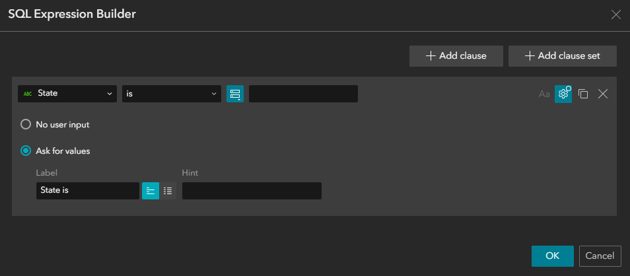
Task: Click the Add clause button
Action: click(x=456, y=56)
